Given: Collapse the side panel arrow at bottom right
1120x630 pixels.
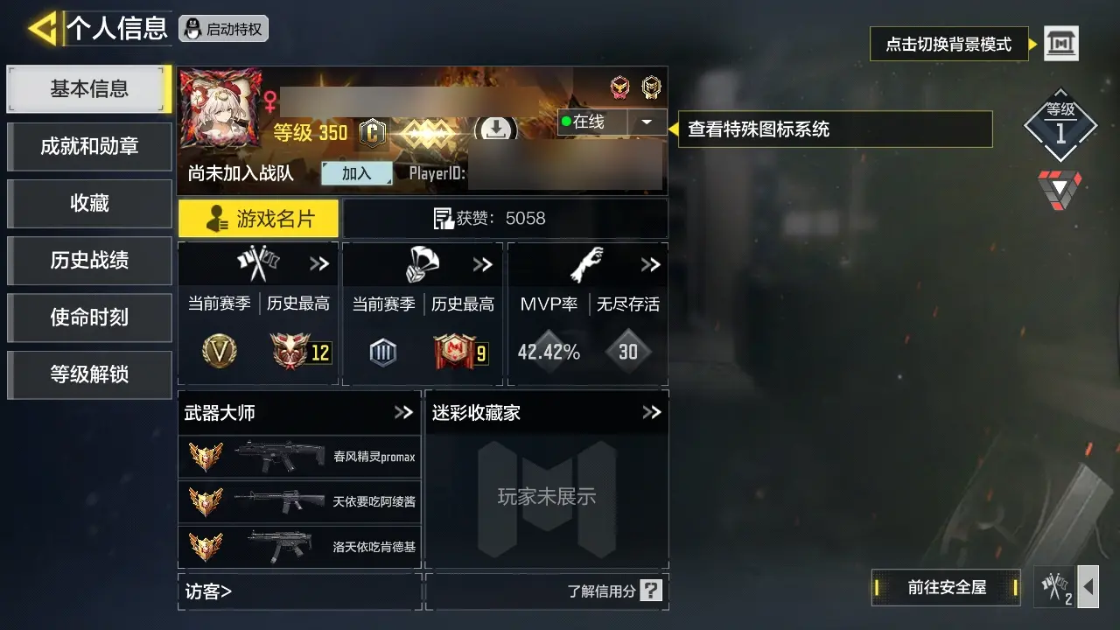Looking at the screenshot, I should point(1088,586).
